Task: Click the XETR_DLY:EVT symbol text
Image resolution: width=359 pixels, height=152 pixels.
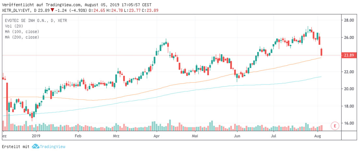Action: 16,10
